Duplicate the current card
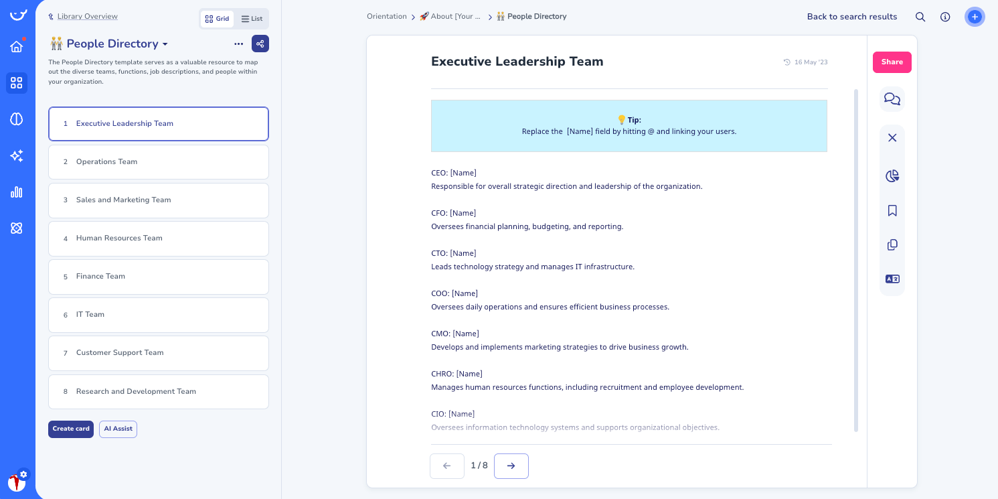The height and width of the screenshot is (499, 998). (892, 244)
